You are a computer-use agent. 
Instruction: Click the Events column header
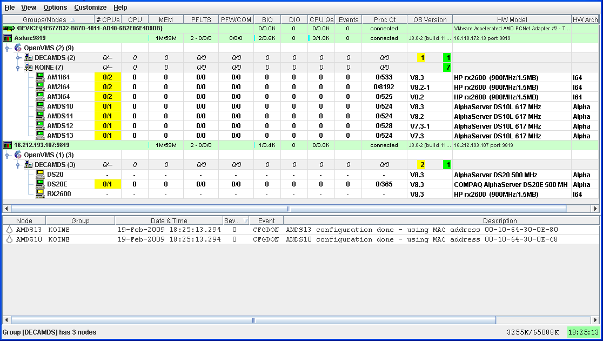coord(349,19)
